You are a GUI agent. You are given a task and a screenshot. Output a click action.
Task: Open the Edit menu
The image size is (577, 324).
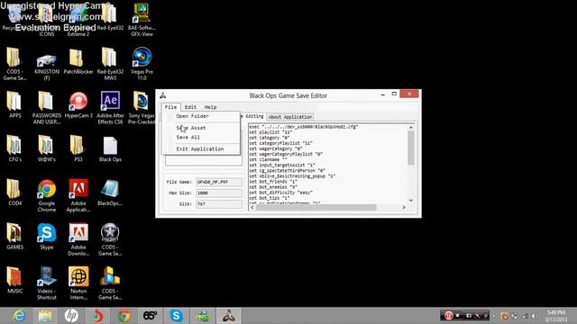coord(190,107)
